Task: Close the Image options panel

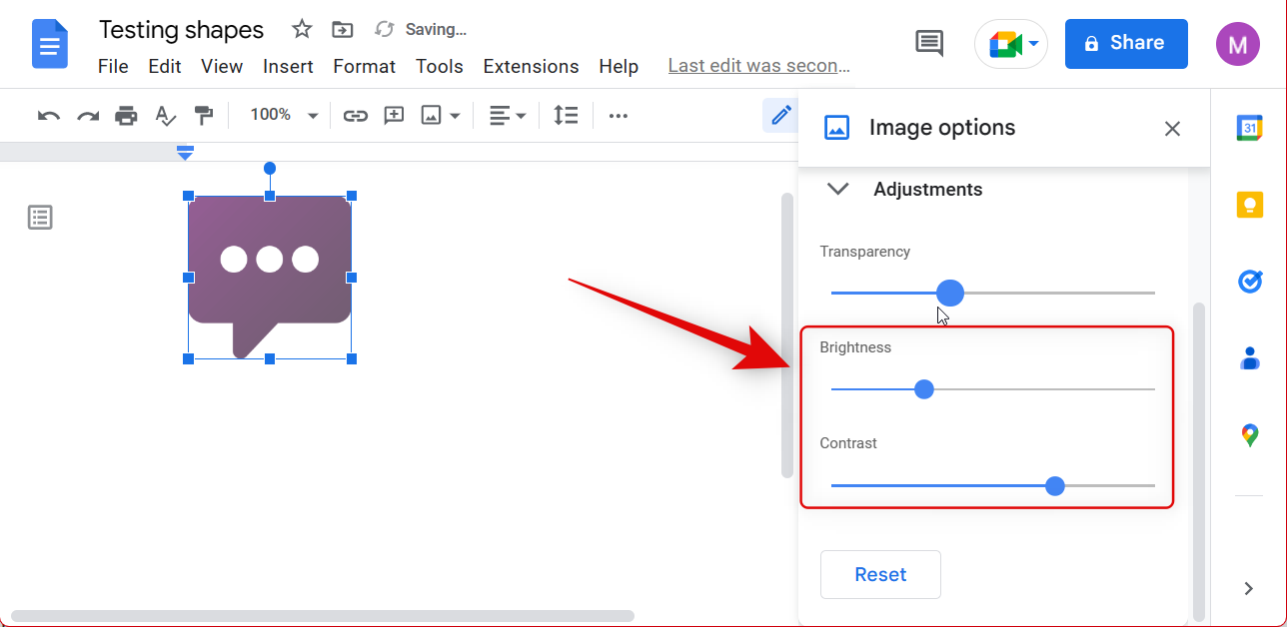Action: click(1172, 128)
